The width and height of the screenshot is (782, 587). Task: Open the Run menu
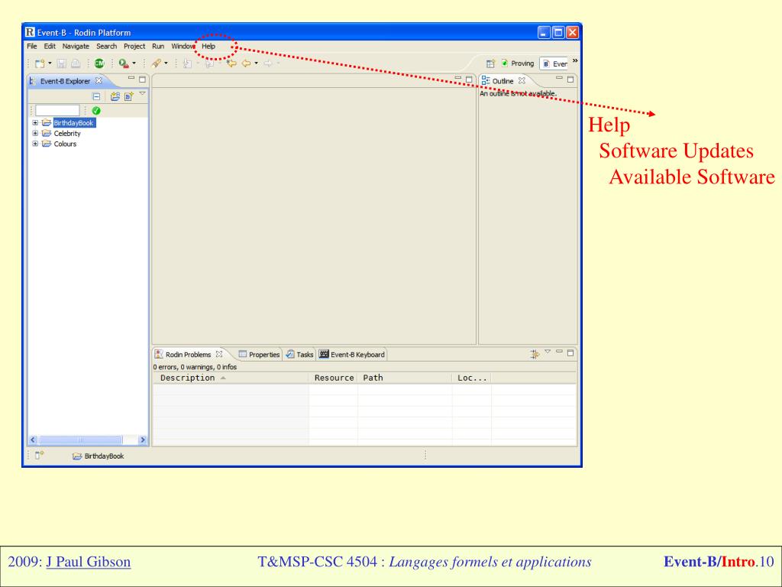tap(158, 47)
